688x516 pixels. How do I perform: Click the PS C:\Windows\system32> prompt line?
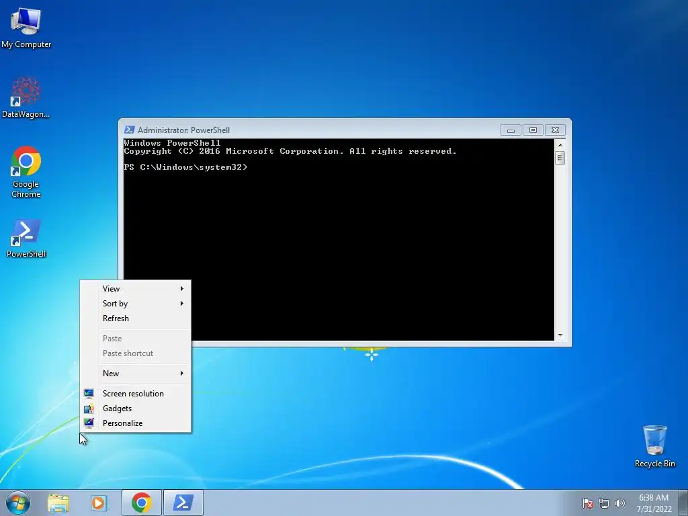(185, 167)
